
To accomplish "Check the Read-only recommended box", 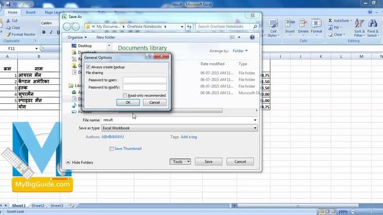I will (x=125, y=96).
